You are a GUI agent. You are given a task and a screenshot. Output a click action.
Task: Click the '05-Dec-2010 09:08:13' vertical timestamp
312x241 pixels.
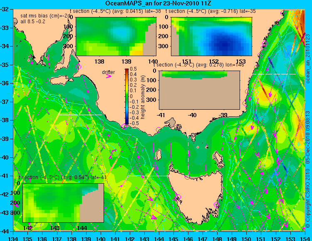click(307, 137)
